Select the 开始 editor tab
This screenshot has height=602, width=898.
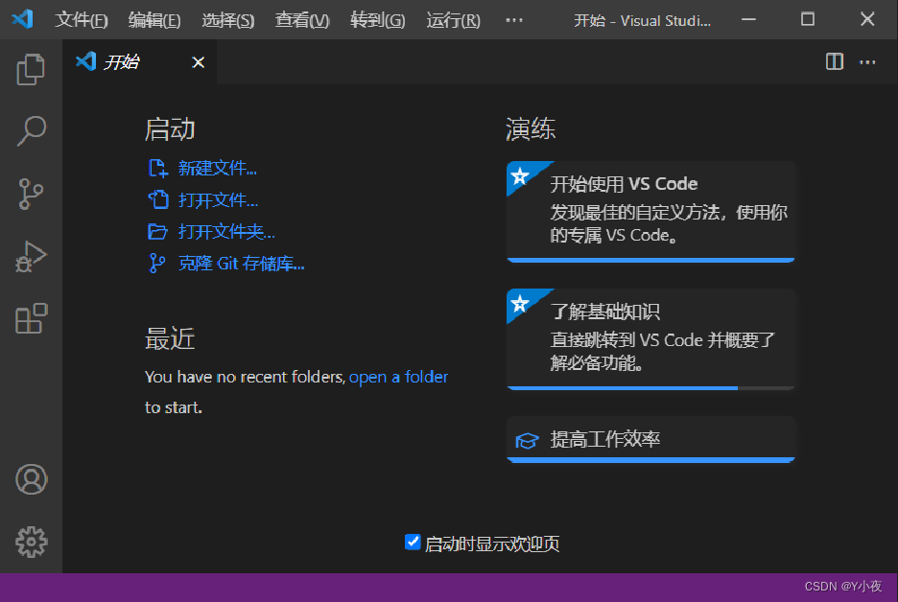(140, 61)
